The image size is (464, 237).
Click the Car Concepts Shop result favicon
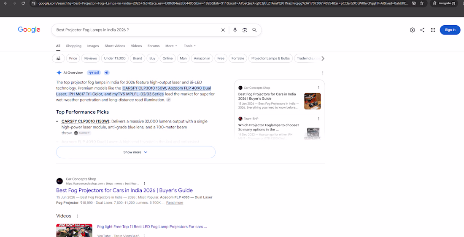tap(59, 181)
